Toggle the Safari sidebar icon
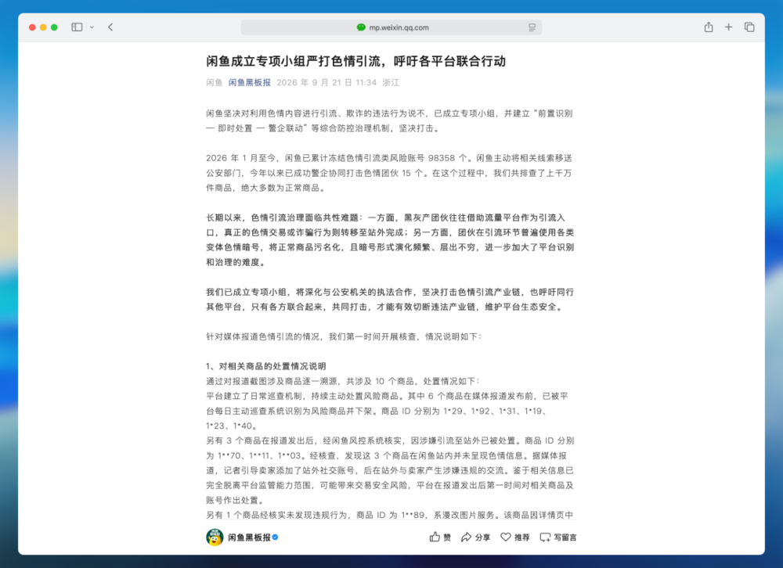The height and width of the screenshot is (568, 783). (77, 27)
